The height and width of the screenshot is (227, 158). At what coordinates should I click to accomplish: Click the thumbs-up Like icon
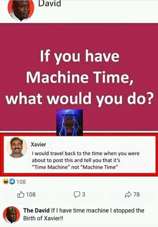21,195
